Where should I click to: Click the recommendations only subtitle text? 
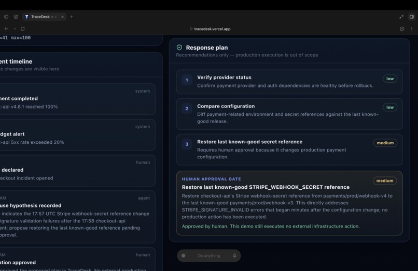tap(247, 55)
